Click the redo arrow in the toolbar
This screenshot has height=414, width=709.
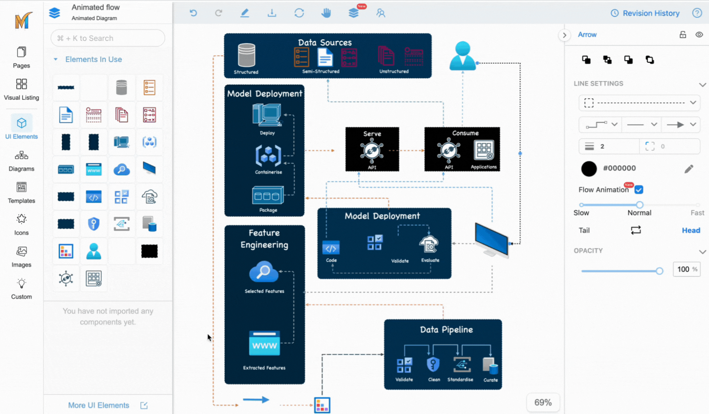click(218, 13)
